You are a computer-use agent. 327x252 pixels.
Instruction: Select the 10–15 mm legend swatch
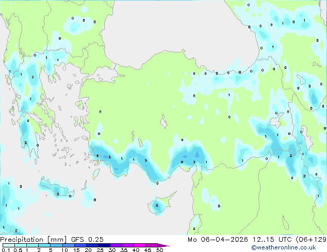point(68,245)
